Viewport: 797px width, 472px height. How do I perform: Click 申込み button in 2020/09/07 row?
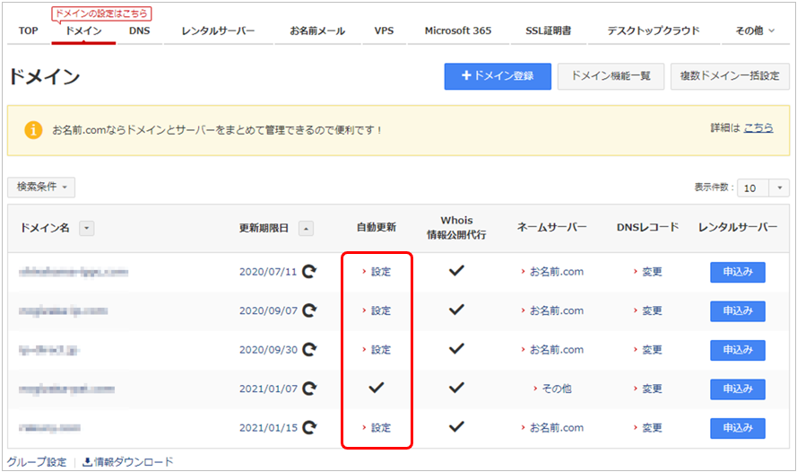(x=738, y=310)
